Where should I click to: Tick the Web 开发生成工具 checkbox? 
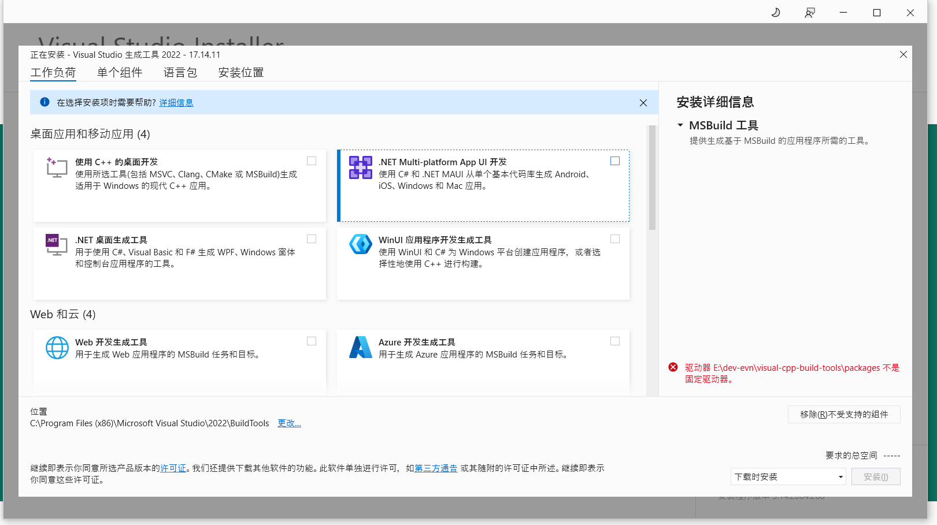click(x=312, y=341)
